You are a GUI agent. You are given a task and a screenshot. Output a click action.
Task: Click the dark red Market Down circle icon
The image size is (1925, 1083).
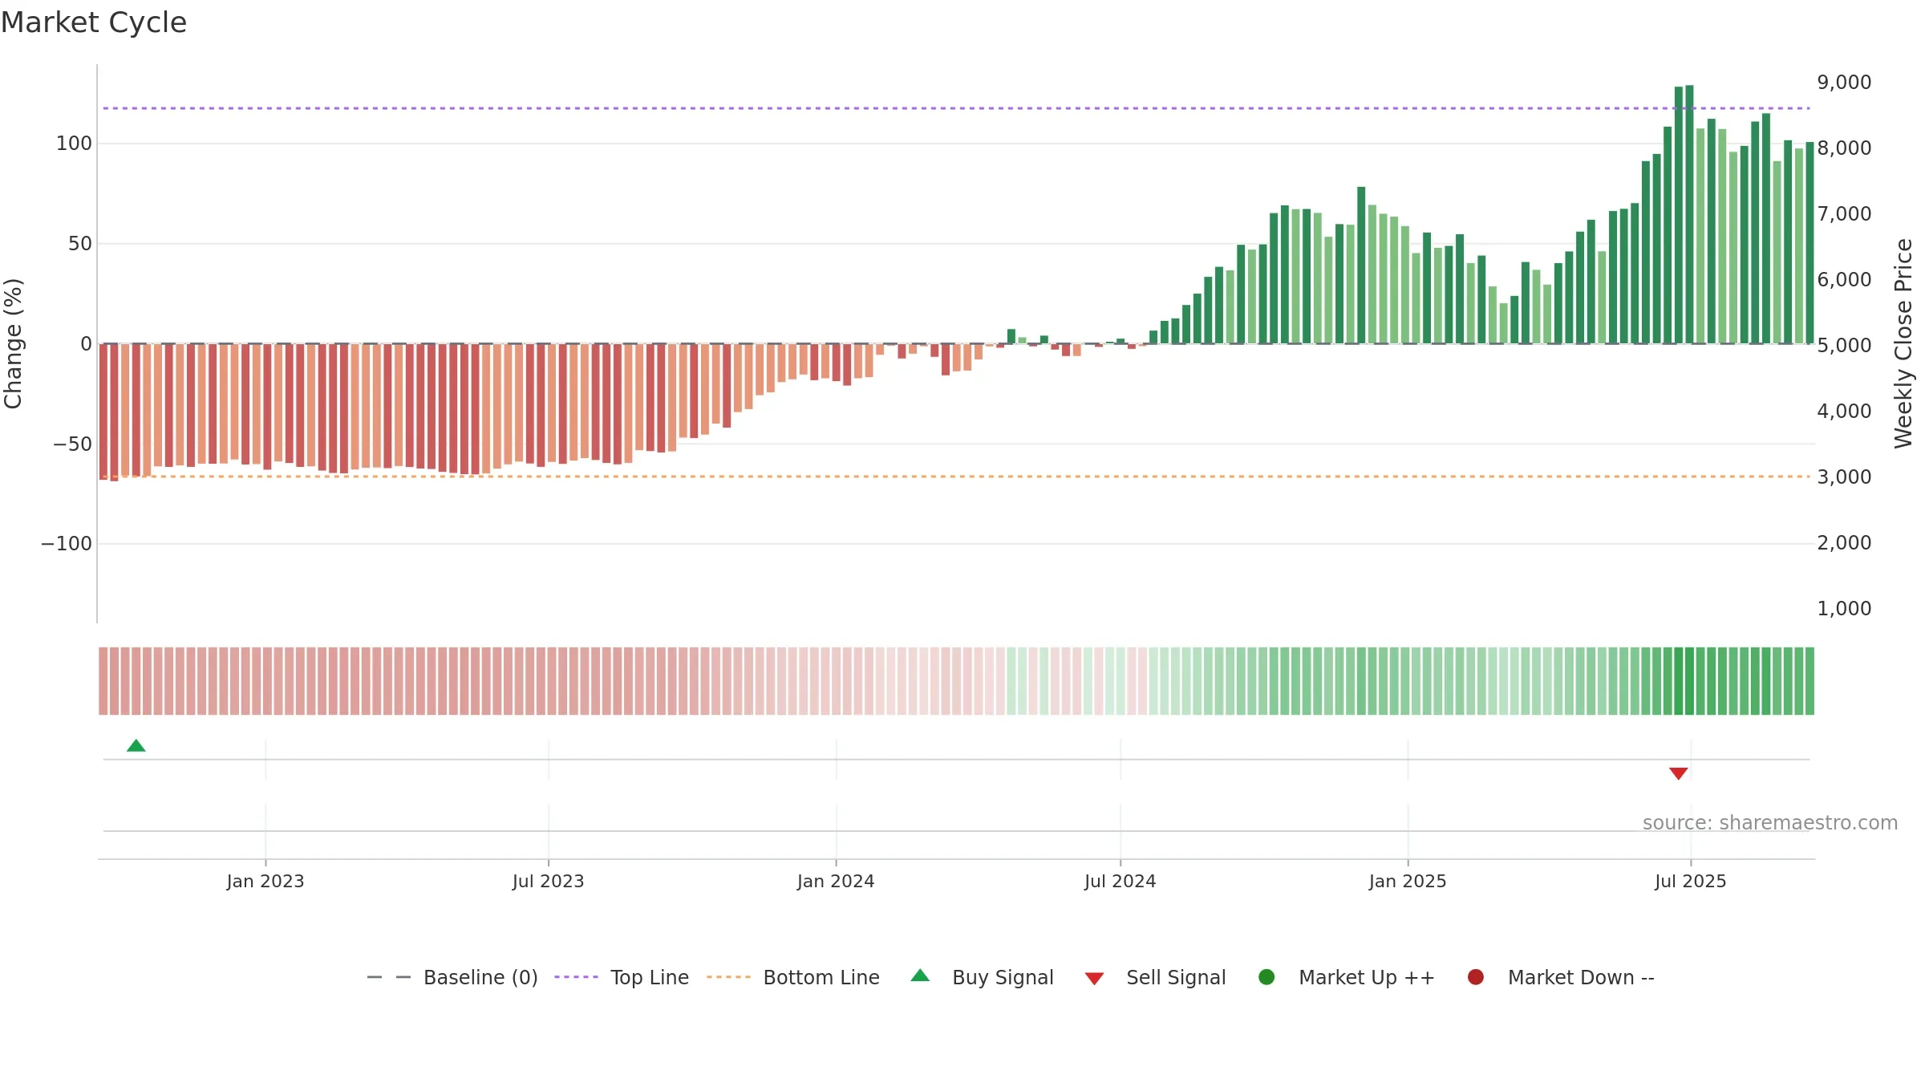[1475, 977]
